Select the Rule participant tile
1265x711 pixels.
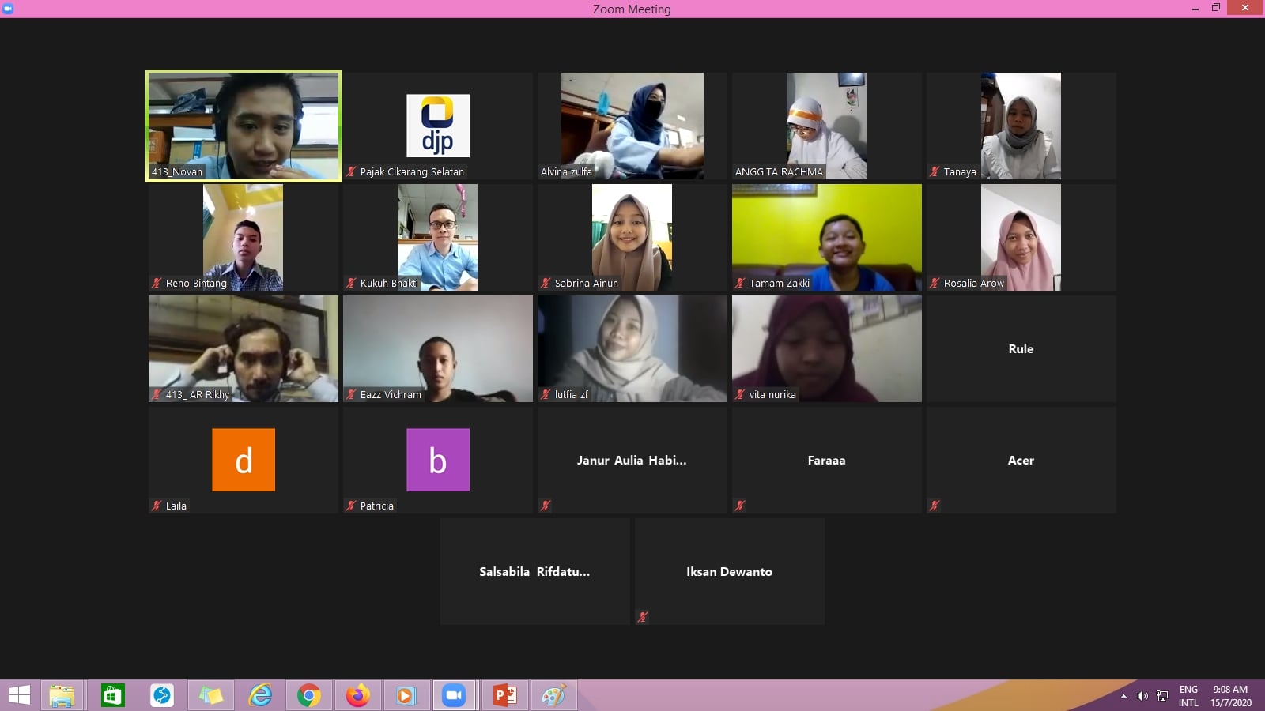click(x=1021, y=348)
